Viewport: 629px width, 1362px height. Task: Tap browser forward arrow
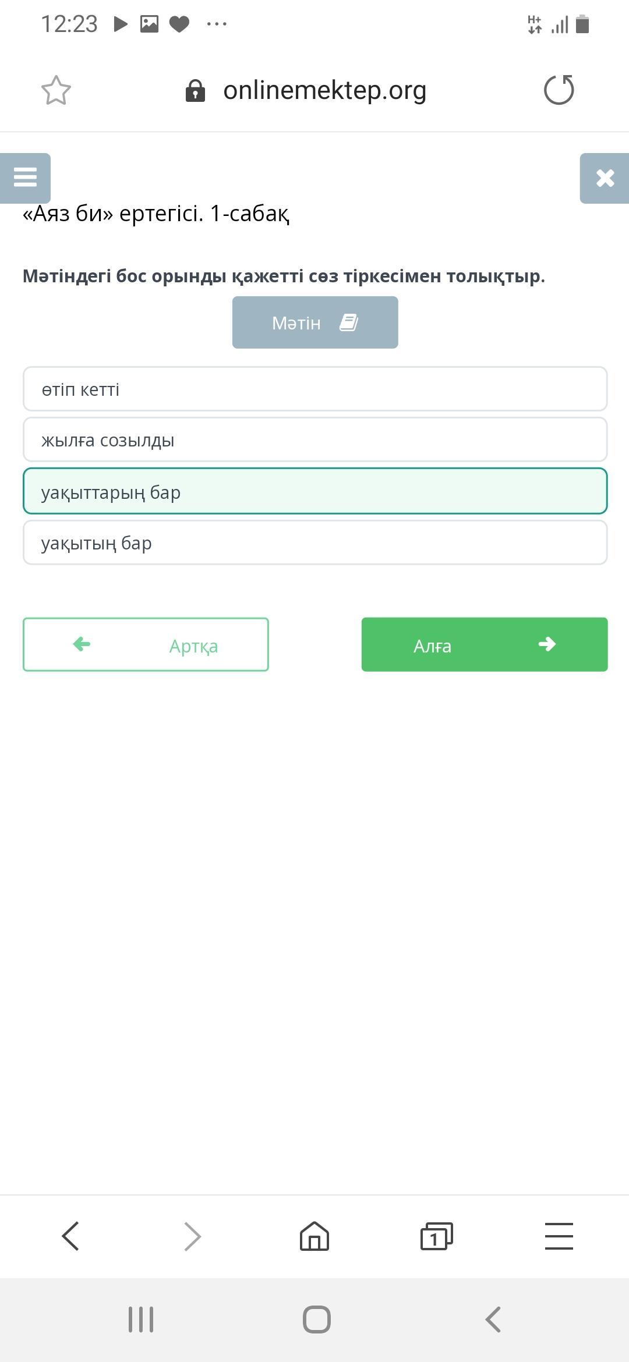coord(193,1236)
